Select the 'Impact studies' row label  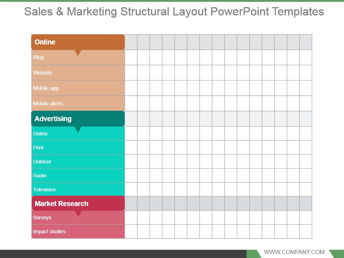(x=49, y=231)
